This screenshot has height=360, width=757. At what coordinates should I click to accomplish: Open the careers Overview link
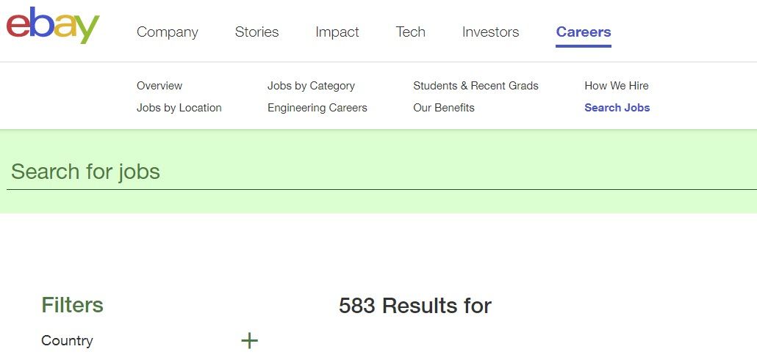click(159, 86)
